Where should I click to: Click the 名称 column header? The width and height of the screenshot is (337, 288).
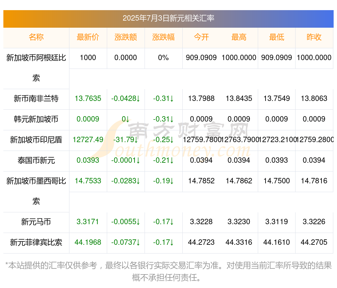(36, 37)
